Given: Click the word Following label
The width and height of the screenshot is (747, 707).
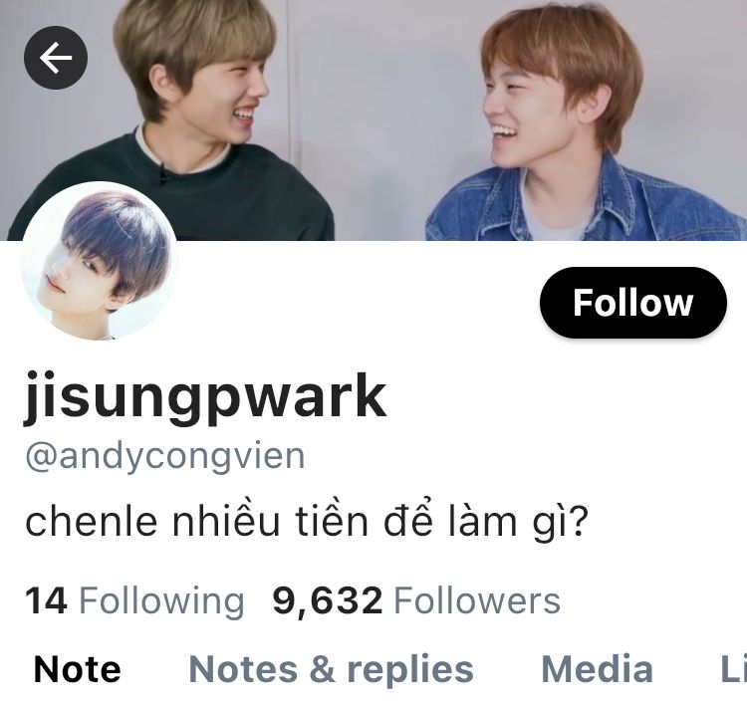Looking at the screenshot, I should pos(161,600).
